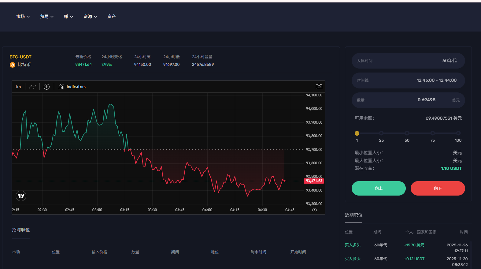Switch to the 近期职位 tab

point(353,215)
